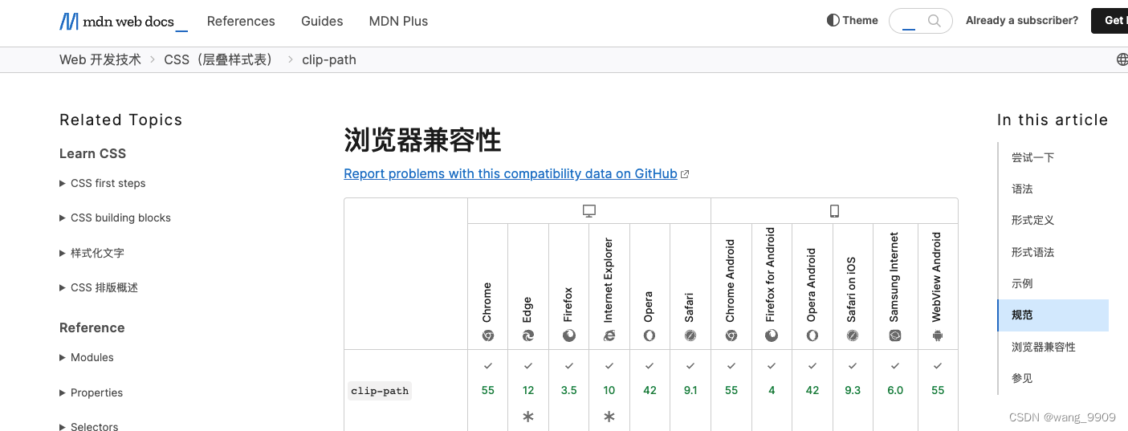The height and width of the screenshot is (431, 1128).
Task: Expand the Selectors reference section
Action: tap(89, 427)
